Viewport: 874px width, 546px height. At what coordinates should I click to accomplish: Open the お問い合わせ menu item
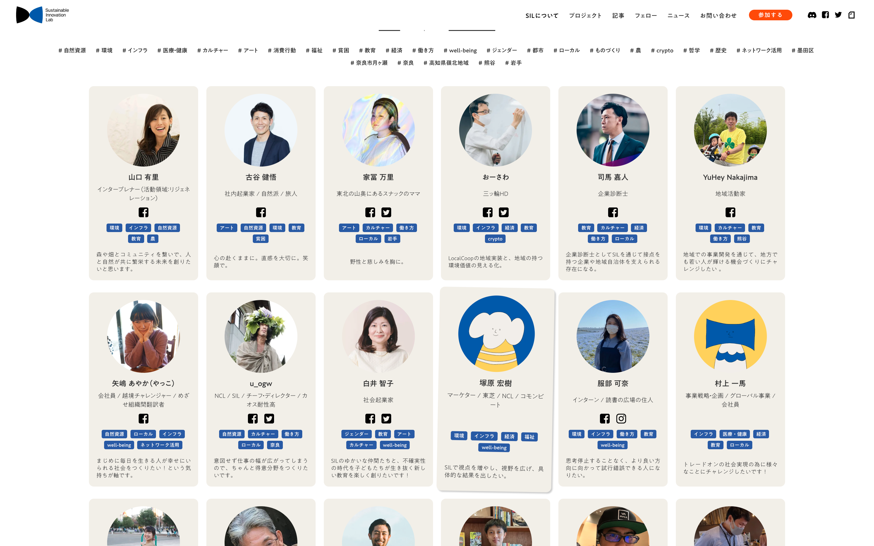(718, 15)
